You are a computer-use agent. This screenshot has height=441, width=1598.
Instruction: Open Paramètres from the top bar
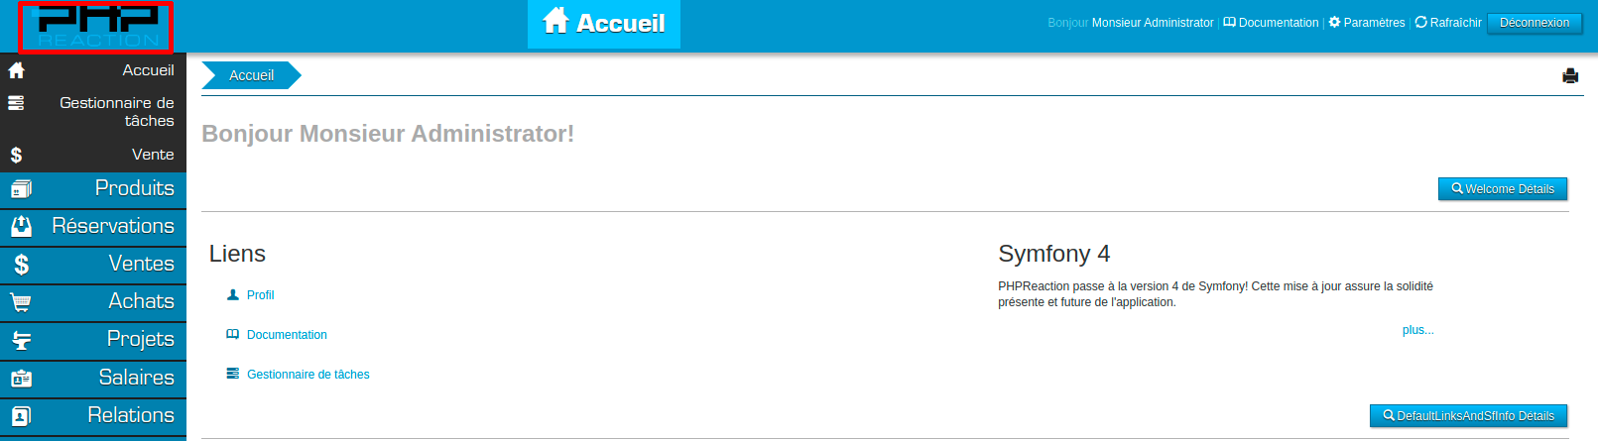(x=1367, y=23)
